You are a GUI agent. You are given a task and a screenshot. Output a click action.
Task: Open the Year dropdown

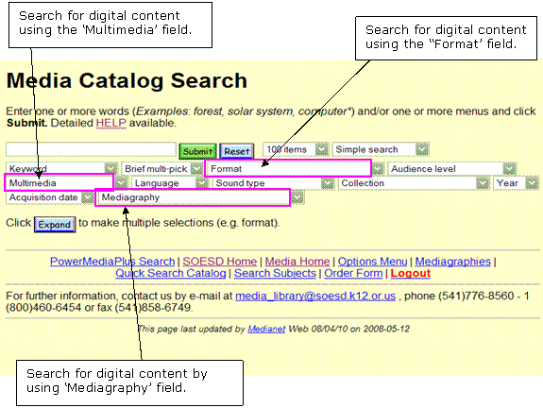click(x=516, y=183)
